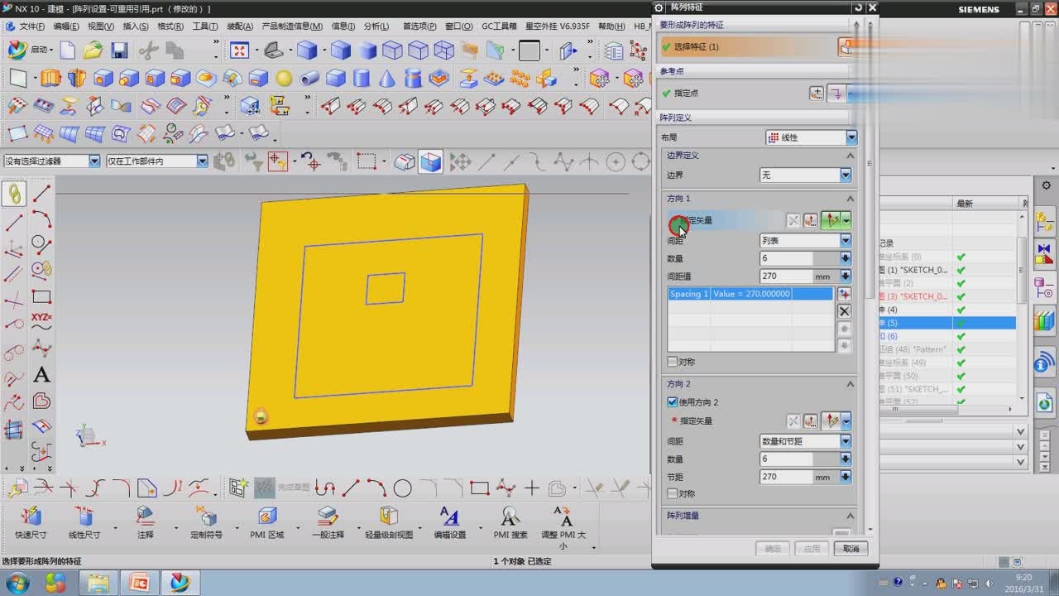Select the highlighted (5) row in navigator
Viewport: 1059px width, 596px height.
click(x=947, y=323)
